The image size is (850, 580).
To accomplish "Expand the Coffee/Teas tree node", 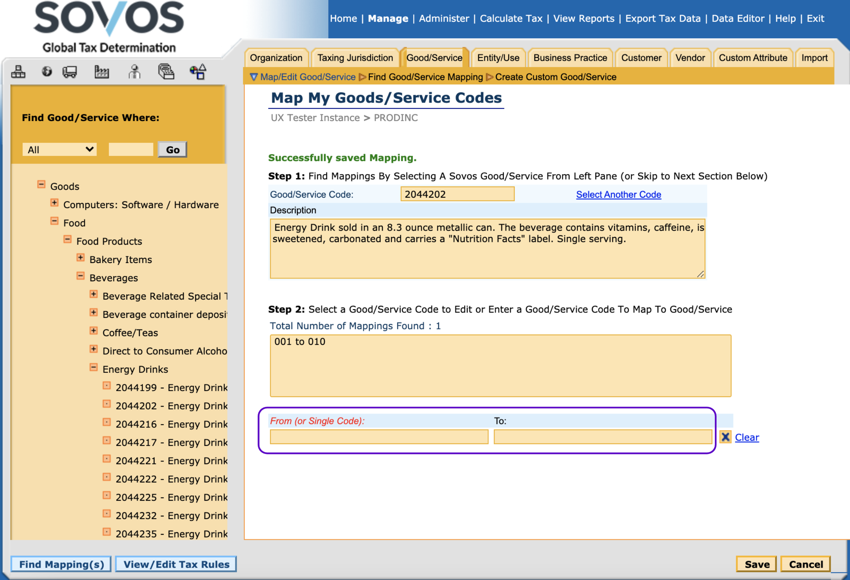I will (x=94, y=331).
